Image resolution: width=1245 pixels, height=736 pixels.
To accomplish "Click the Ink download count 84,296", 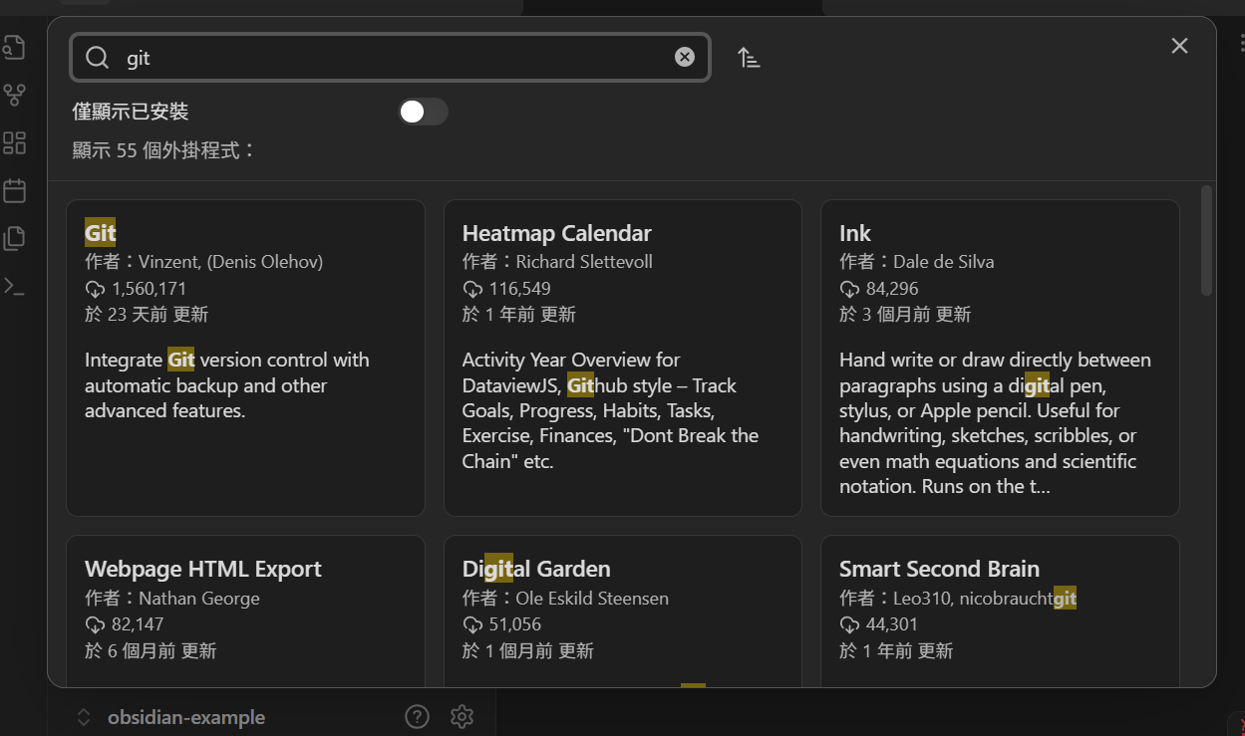I will pos(892,289).
